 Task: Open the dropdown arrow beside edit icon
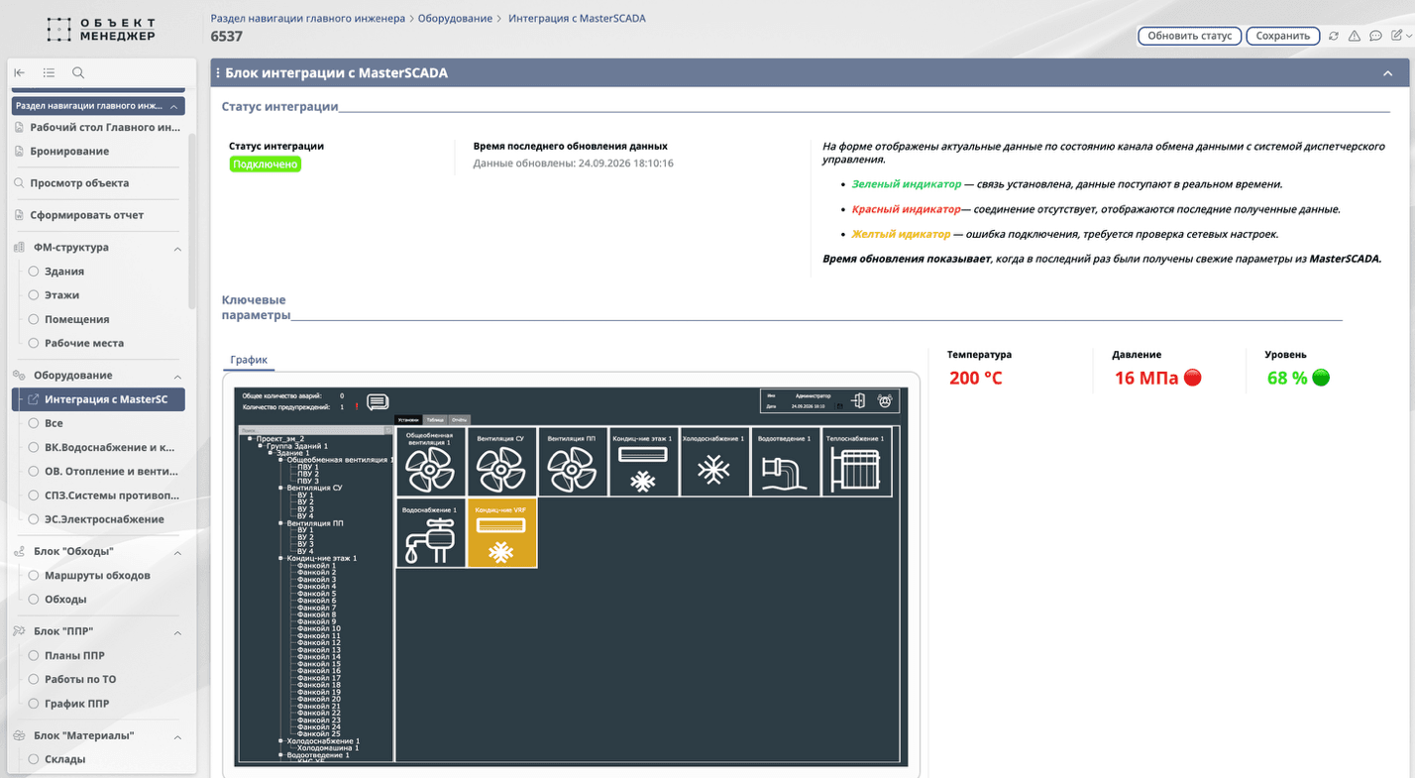1407,36
